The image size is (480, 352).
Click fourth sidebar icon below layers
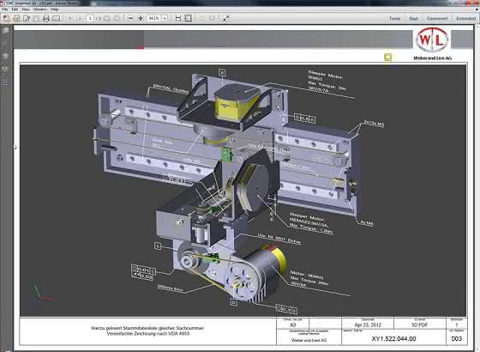(x=5, y=70)
